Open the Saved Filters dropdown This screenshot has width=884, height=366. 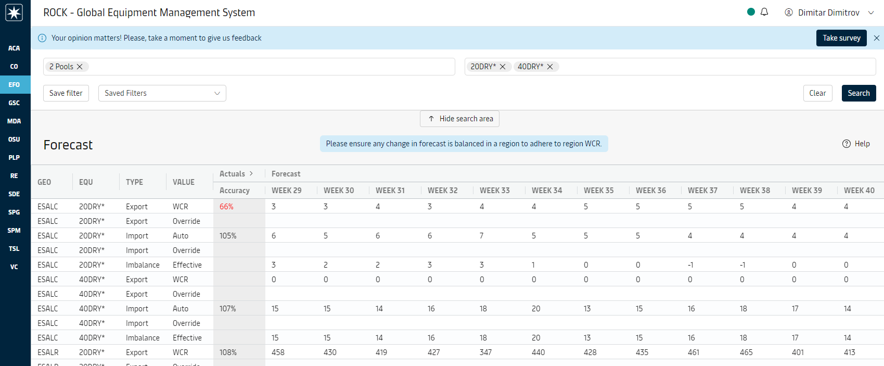pos(162,93)
